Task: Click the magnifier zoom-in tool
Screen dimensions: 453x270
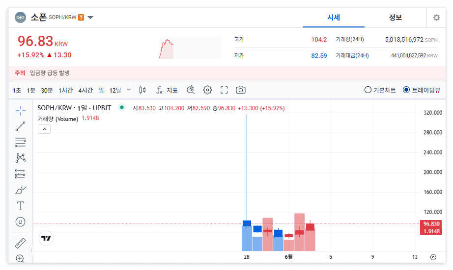Action: tap(20, 258)
